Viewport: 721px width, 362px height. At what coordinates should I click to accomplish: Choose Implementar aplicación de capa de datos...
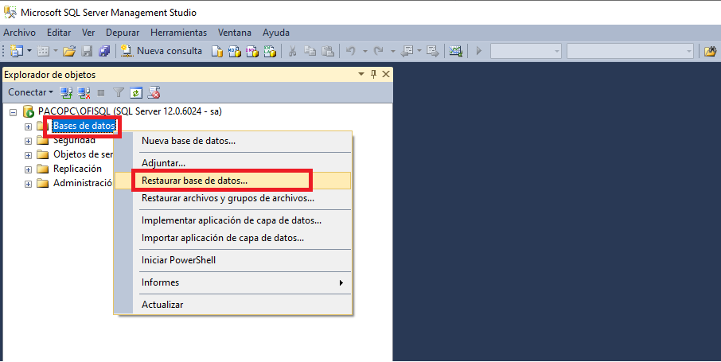point(232,220)
